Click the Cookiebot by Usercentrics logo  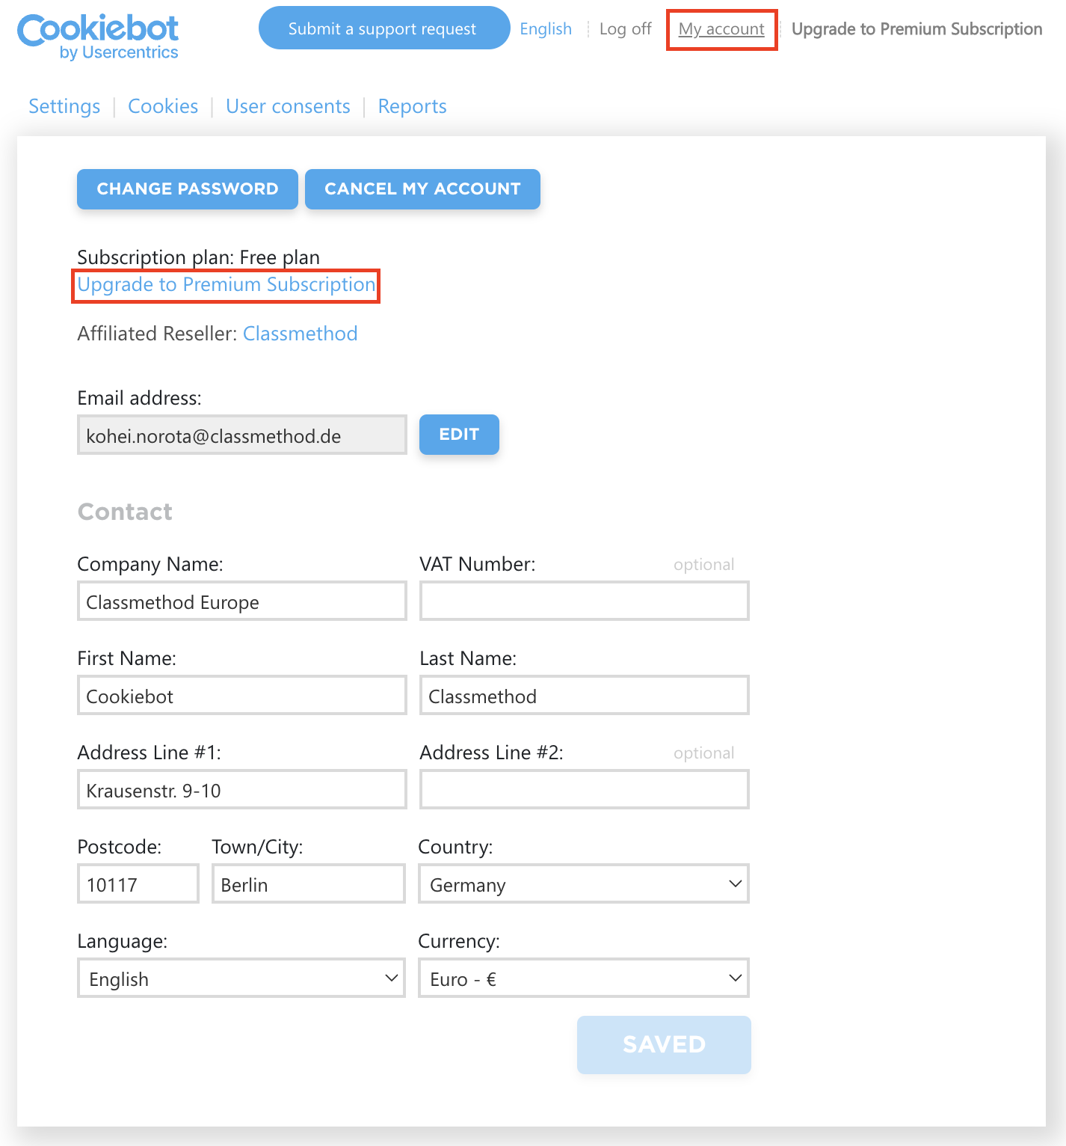pos(98,36)
